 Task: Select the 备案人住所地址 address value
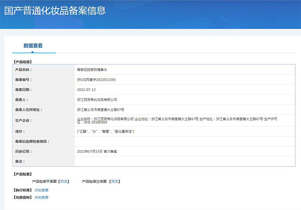point(101,110)
